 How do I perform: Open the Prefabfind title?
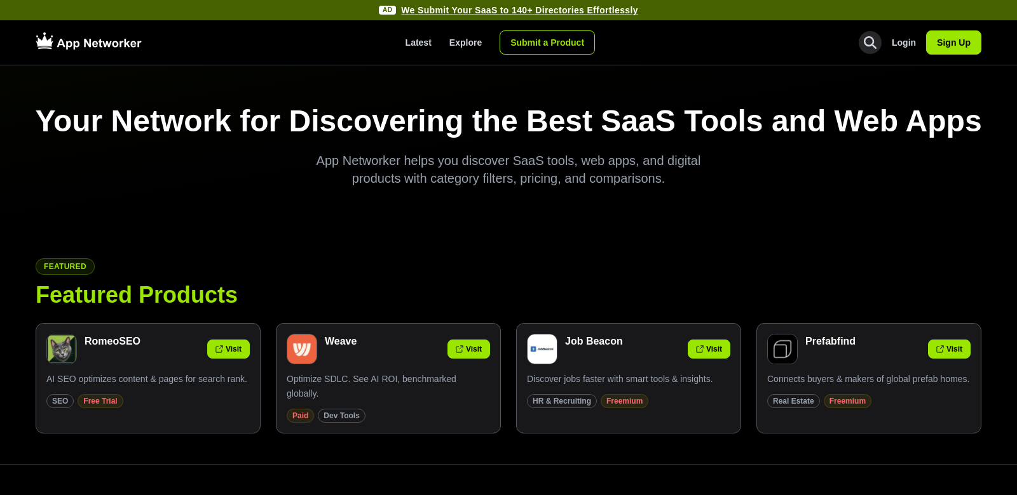coord(830,341)
